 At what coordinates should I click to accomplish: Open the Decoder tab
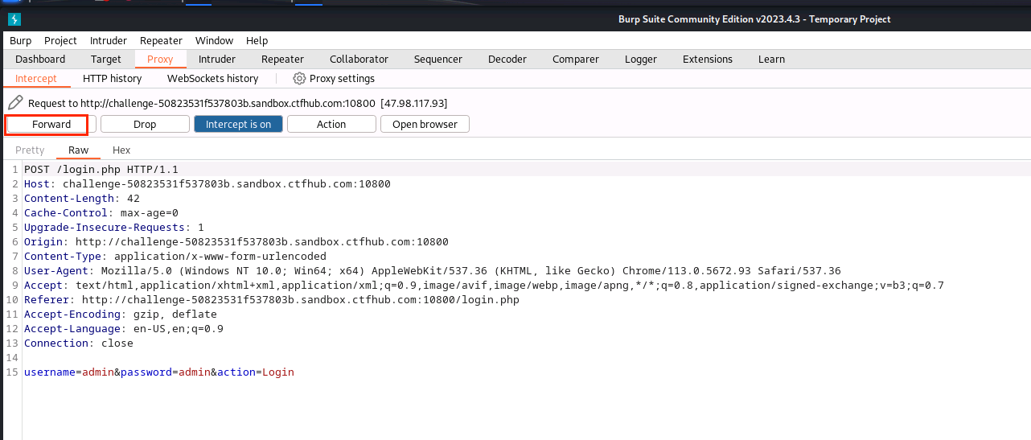(x=507, y=59)
